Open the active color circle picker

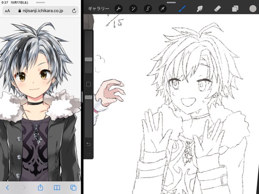click(x=253, y=9)
